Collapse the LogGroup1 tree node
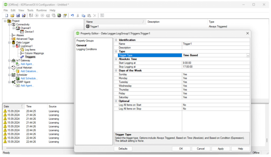 [x=14, y=46]
